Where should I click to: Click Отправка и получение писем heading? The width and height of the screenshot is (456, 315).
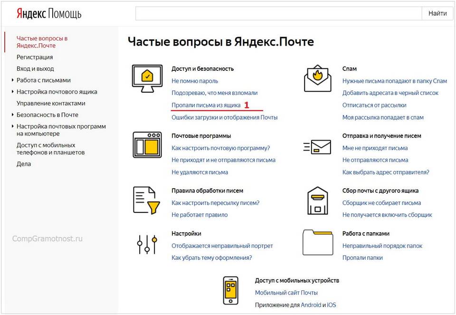coord(381,136)
